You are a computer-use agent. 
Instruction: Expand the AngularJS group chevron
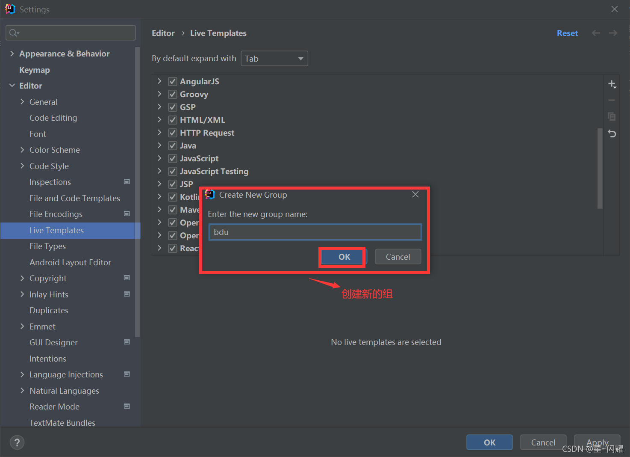pos(159,81)
